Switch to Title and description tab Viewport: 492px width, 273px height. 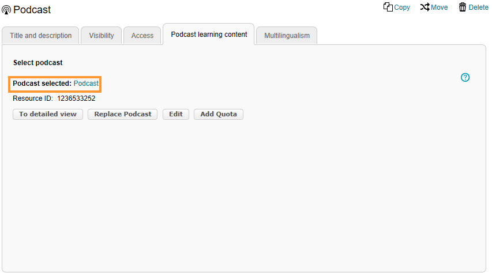point(40,36)
